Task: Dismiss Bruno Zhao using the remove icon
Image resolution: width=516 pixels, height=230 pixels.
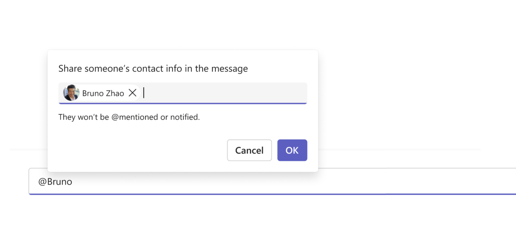Action: [x=133, y=93]
